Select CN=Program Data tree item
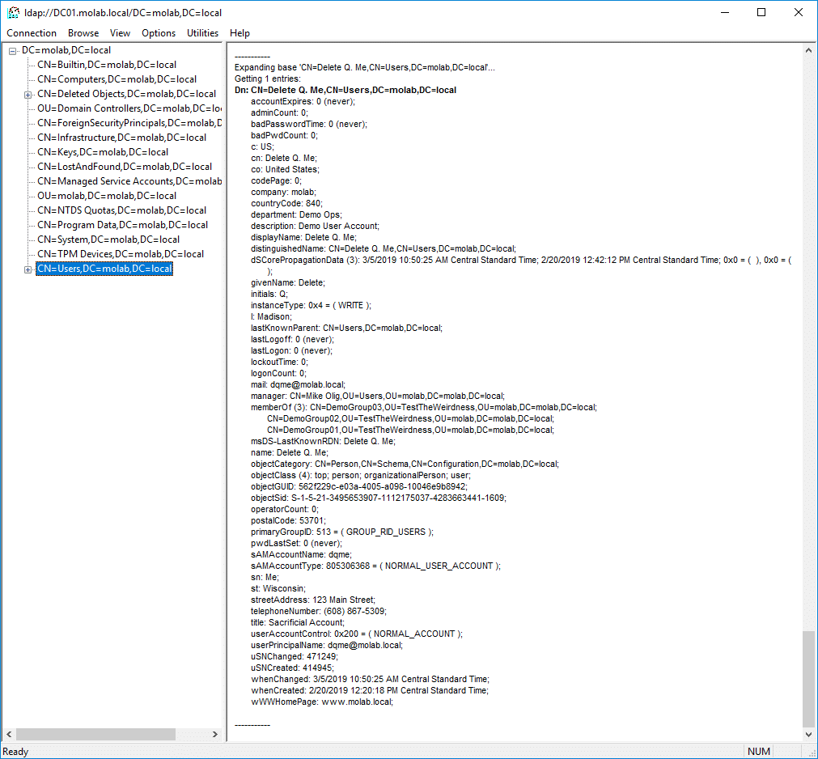The width and height of the screenshot is (818, 759). 123,225
